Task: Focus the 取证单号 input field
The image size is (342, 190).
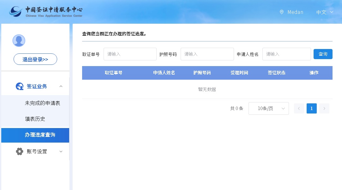Action: pyautogui.click(x=130, y=54)
